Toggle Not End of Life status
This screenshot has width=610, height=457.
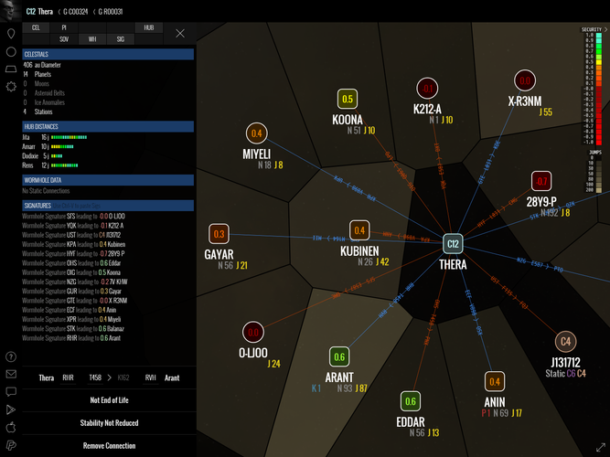pyautogui.click(x=110, y=399)
